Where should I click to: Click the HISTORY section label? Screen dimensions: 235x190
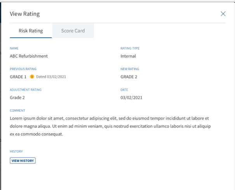[16, 151]
